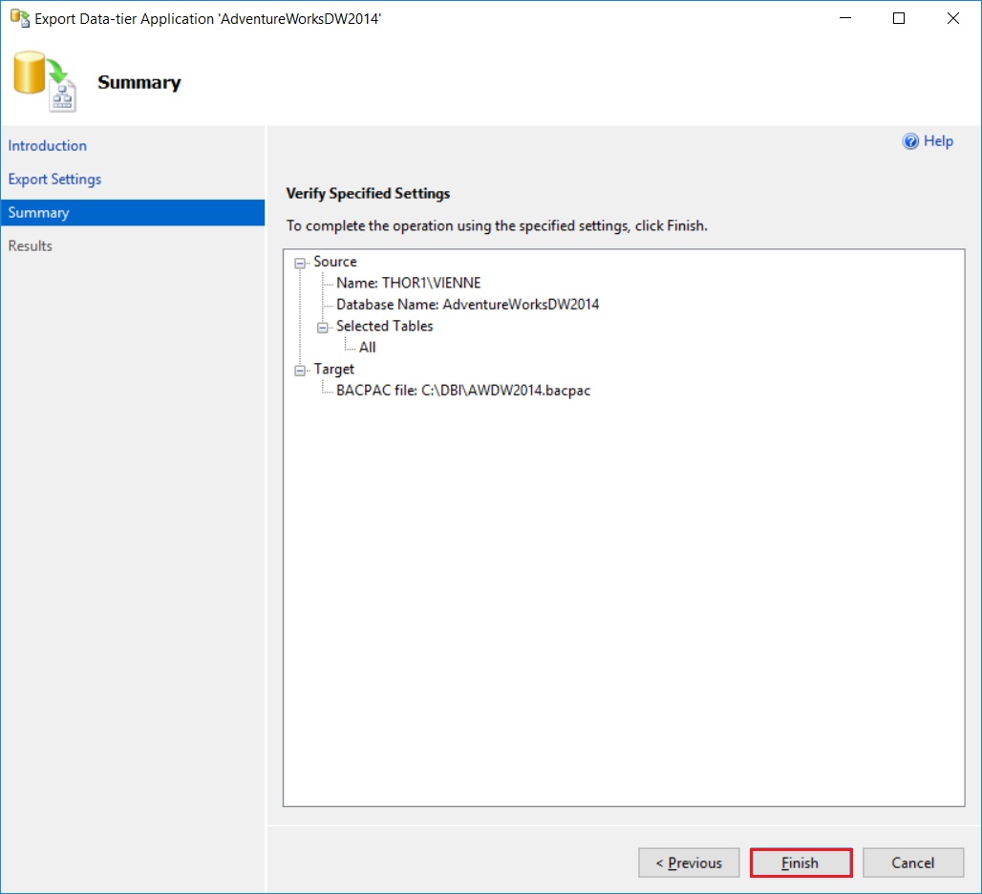Viewport: 982px width, 894px height.
Task: Select the BACPAC file path row
Action: [462, 391]
